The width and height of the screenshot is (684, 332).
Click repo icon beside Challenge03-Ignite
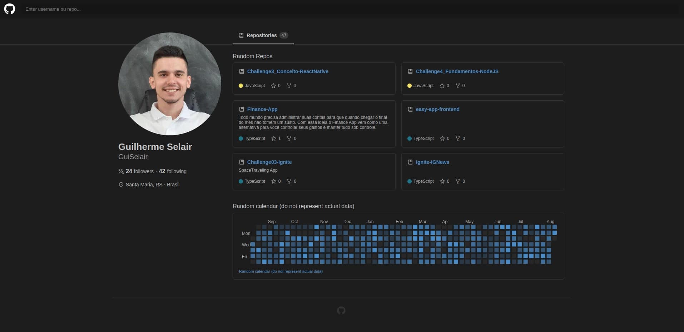coord(242,162)
